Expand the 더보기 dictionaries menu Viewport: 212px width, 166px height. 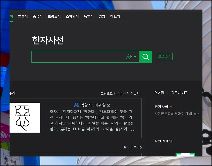[116, 17]
